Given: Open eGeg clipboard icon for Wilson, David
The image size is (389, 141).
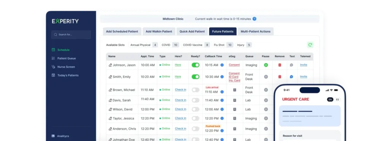Looking at the screenshot, I should tap(234, 109).
